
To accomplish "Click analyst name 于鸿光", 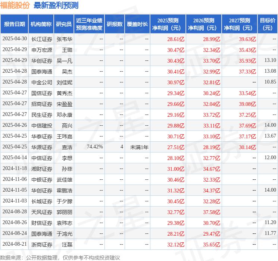I will coord(64,234).
